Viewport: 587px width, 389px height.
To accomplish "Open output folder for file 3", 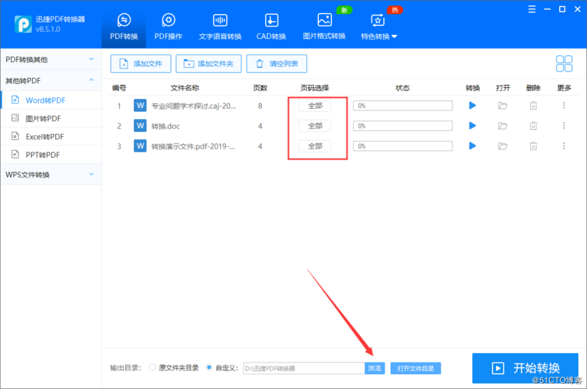I will (503, 145).
